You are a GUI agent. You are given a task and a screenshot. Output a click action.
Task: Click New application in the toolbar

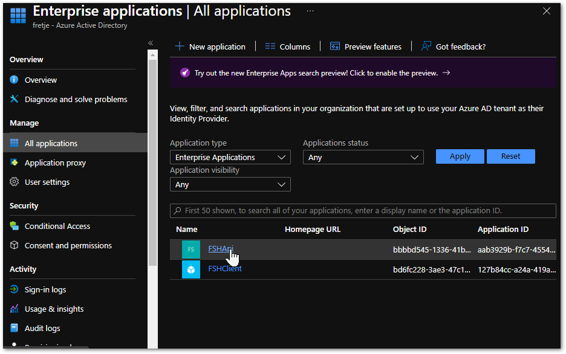[x=210, y=47]
